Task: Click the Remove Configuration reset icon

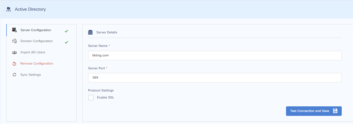Action: point(14,64)
